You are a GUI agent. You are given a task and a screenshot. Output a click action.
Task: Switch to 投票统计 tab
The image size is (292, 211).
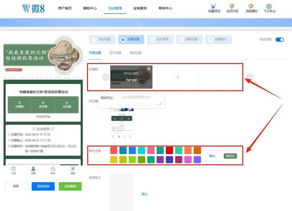(219, 40)
